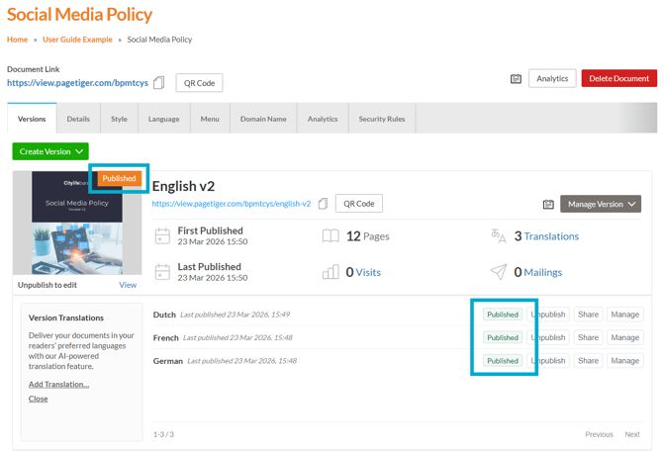This screenshot has height=455, width=663.
Task: Open the Menu tab
Action: tap(210, 119)
